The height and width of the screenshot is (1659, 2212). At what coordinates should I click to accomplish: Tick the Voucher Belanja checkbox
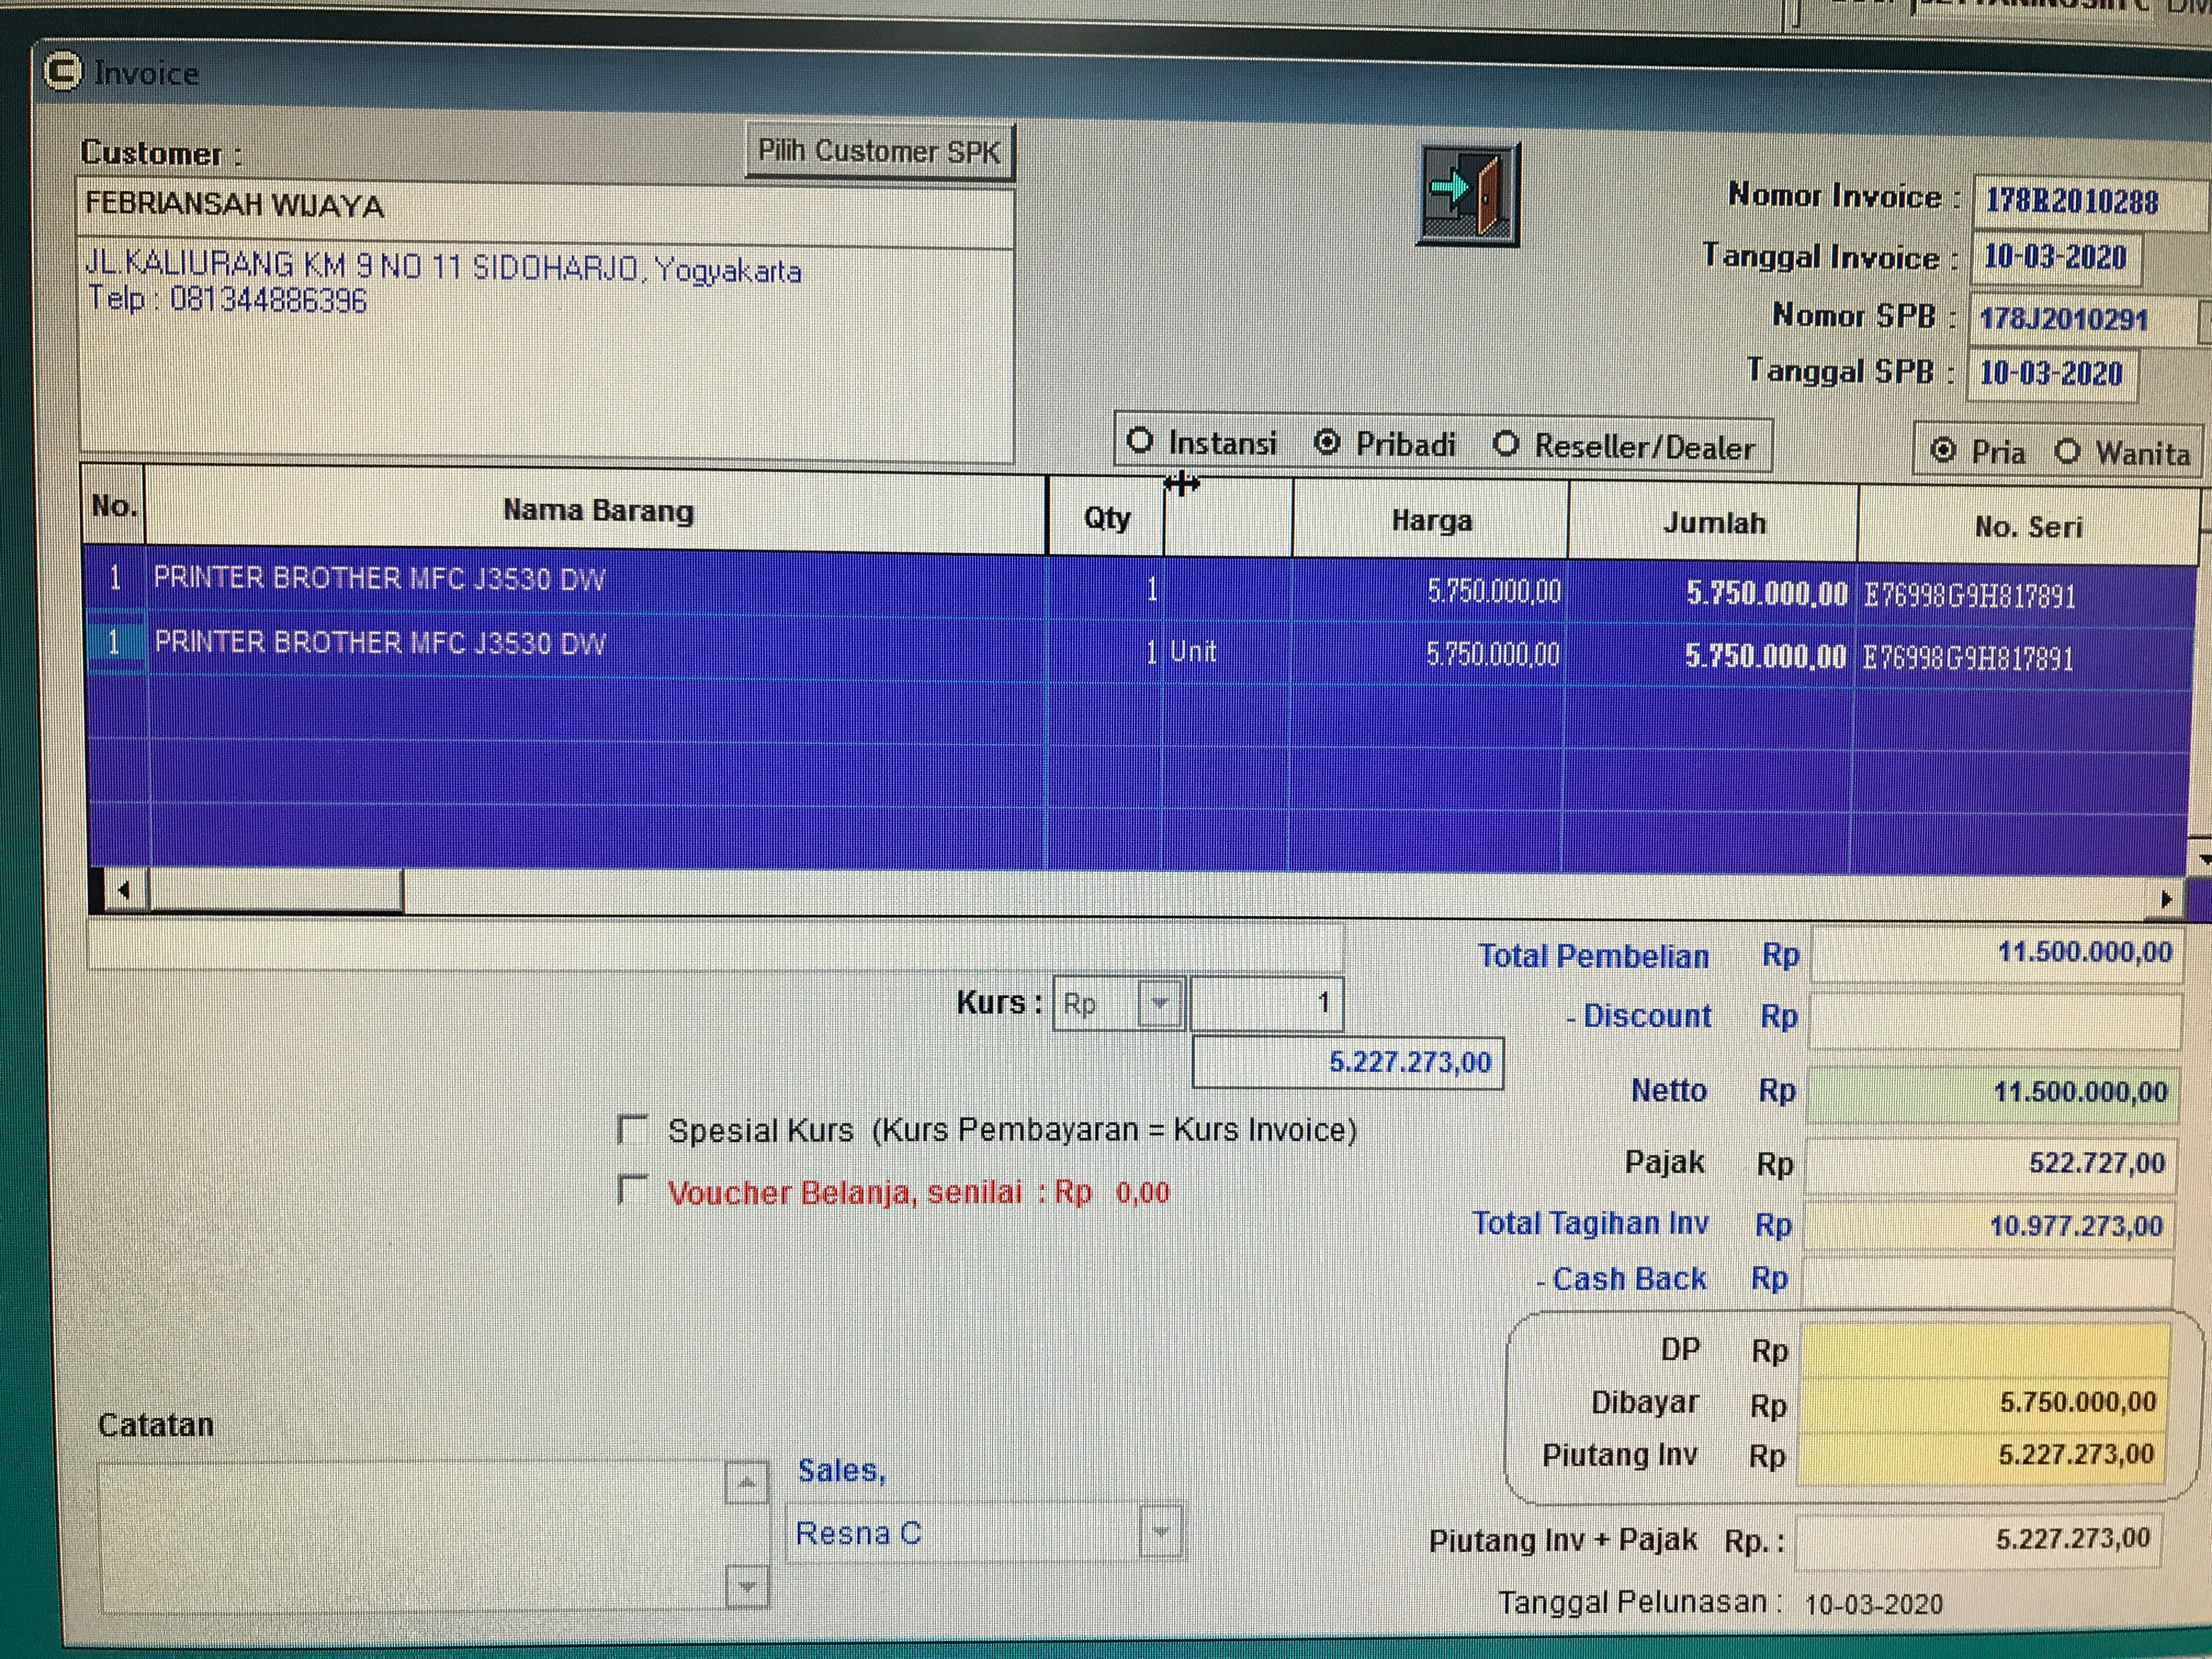[x=632, y=1190]
